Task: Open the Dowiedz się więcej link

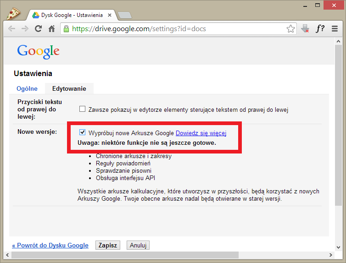Action: (201, 133)
